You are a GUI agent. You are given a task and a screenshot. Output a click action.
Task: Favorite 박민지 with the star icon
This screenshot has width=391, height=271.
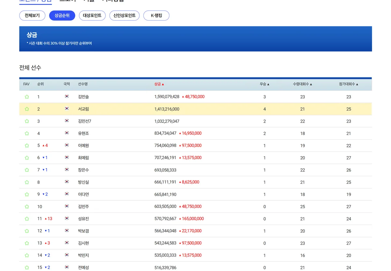27,255
